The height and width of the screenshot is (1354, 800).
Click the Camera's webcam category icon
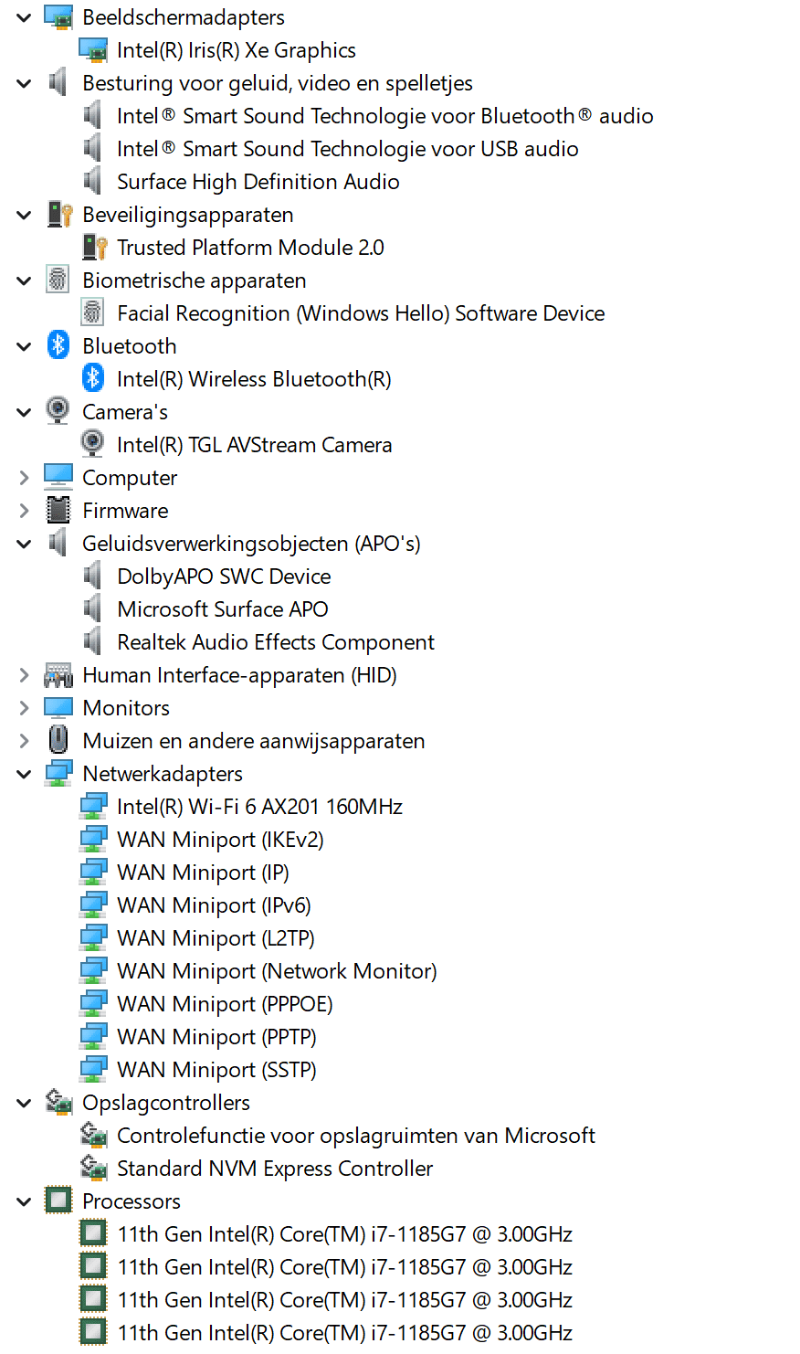click(x=58, y=411)
